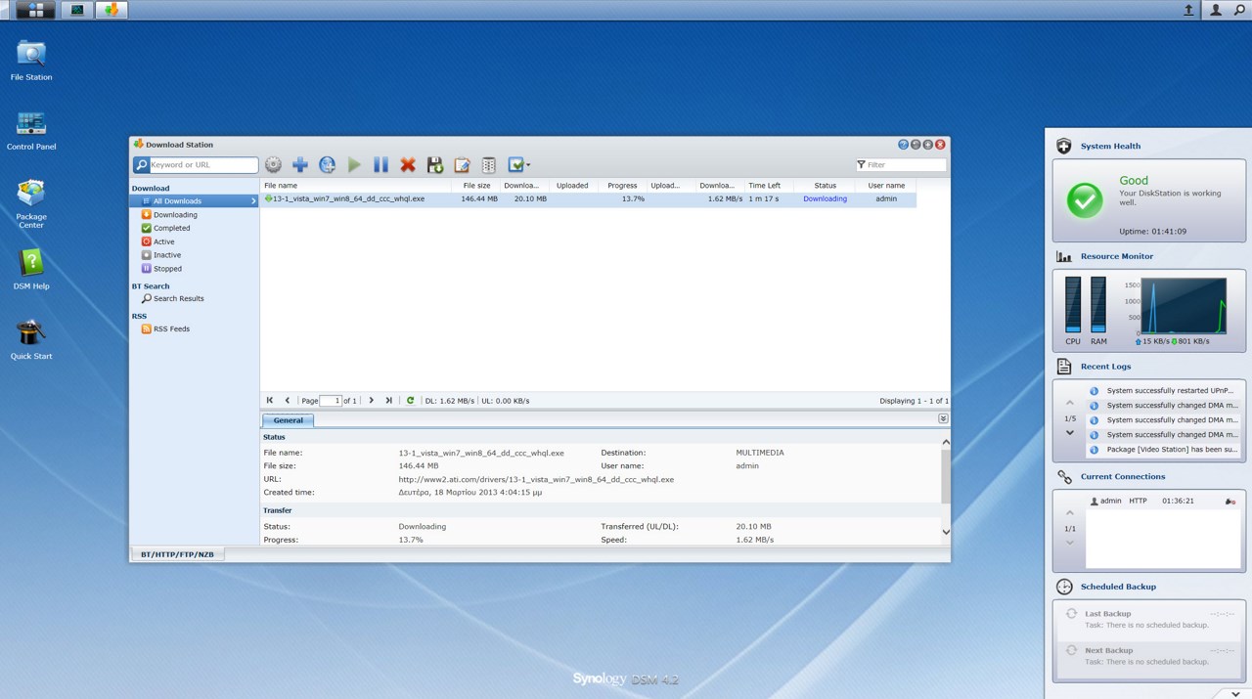
Task: Click the save/change destination toolbar icon
Action: (x=435, y=165)
